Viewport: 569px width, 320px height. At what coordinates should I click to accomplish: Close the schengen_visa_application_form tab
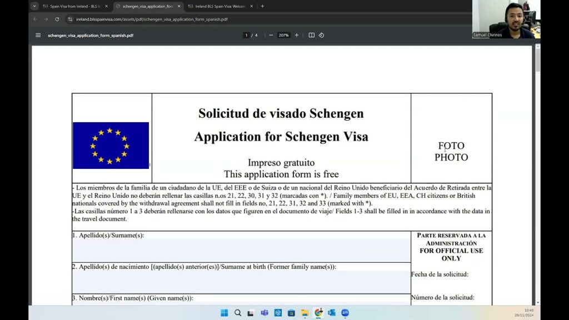pyautogui.click(x=179, y=6)
